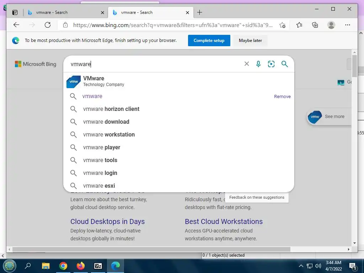Open taskbar search magnifier
This screenshot has width=364, height=273.
click(28, 266)
